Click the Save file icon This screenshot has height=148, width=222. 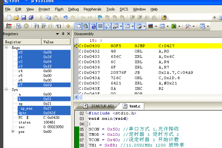[24, 17]
